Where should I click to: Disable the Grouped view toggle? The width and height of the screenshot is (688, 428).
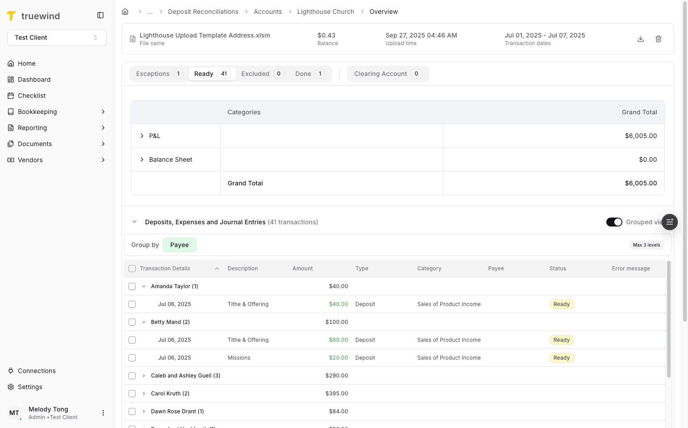[614, 222]
